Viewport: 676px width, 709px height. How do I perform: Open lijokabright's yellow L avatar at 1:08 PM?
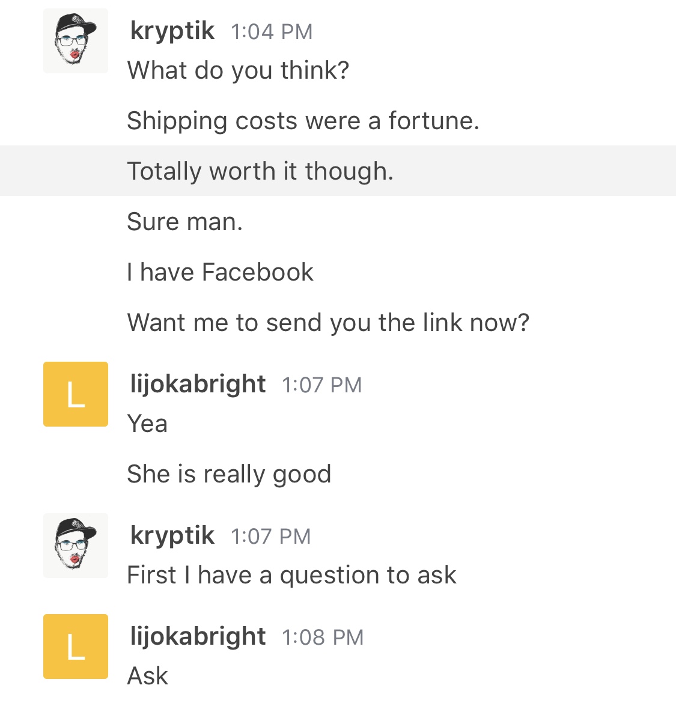point(76,646)
